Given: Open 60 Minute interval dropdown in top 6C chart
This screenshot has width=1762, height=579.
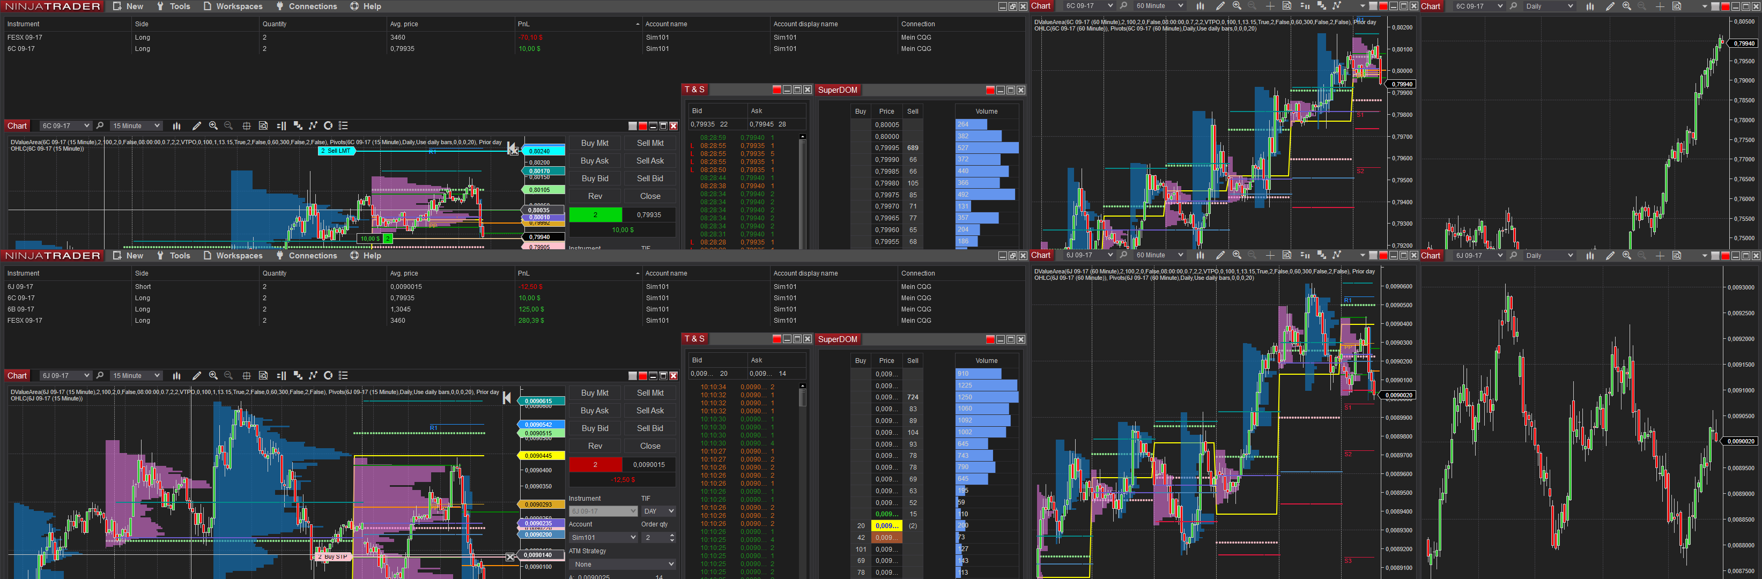Looking at the screenshot, I should click(x=1159, y=6).
